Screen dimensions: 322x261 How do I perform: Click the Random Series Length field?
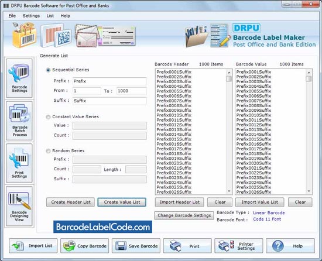pos(136,169)
